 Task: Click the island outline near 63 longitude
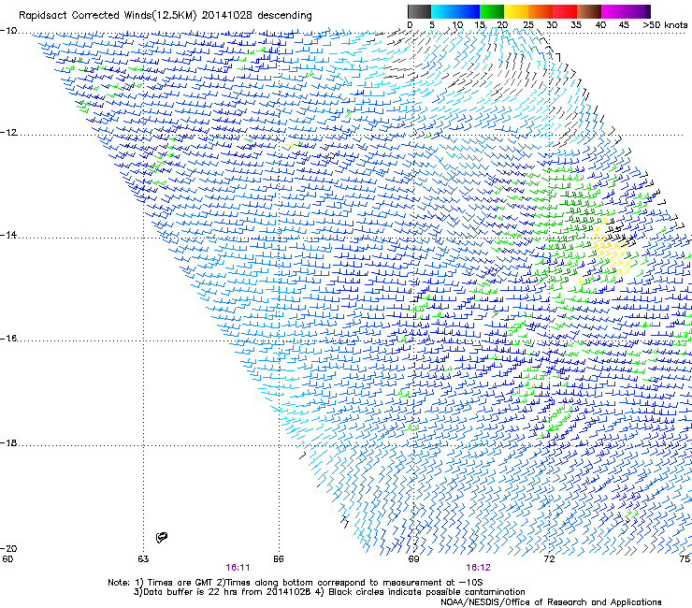(162, 537)
